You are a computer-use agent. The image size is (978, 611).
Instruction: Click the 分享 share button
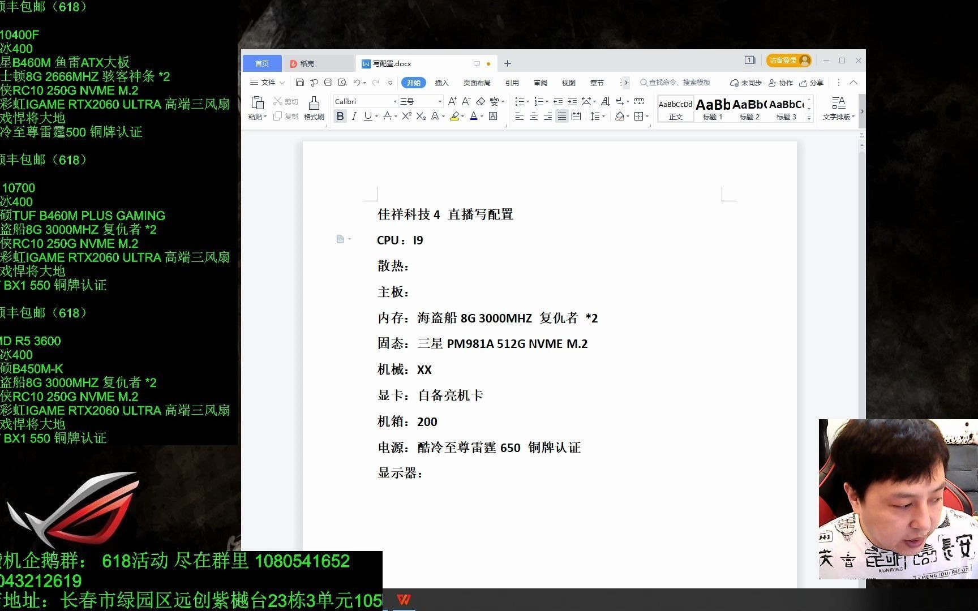point(811,83)
